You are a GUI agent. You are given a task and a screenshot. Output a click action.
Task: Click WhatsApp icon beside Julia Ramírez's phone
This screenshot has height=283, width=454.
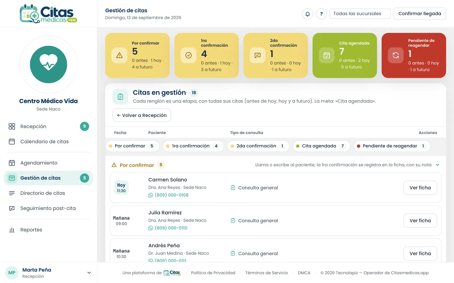(151, 228)
